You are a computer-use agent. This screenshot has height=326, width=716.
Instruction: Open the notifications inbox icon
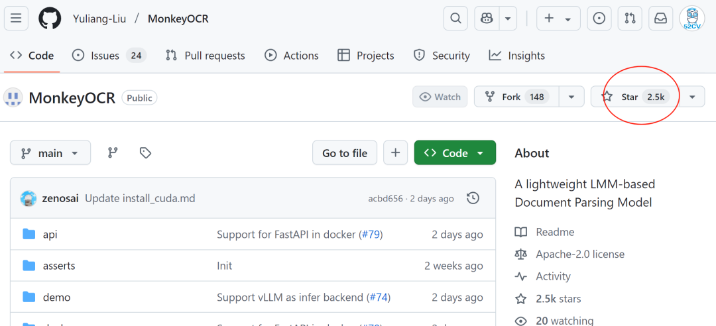660,19
